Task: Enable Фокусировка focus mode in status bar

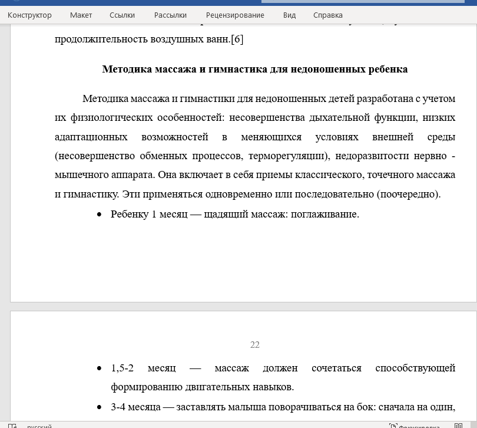Action: [414, 425]
